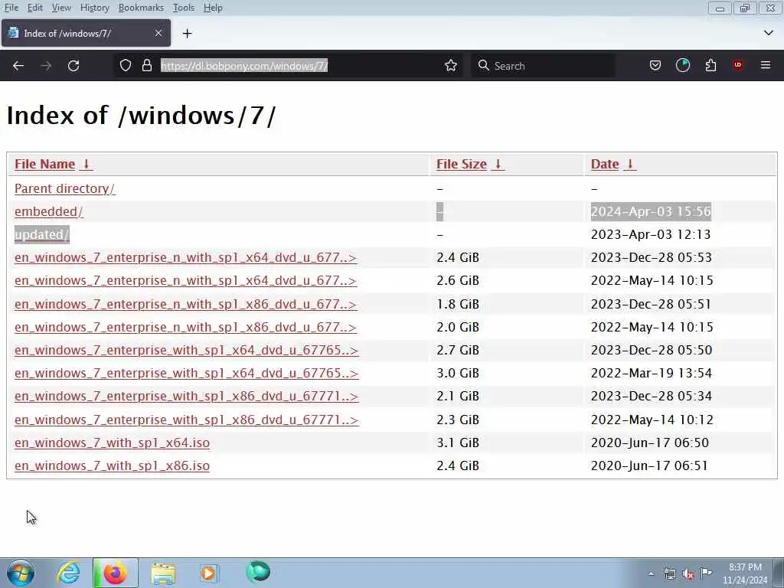Open the Edit menu

coord(34,8)
